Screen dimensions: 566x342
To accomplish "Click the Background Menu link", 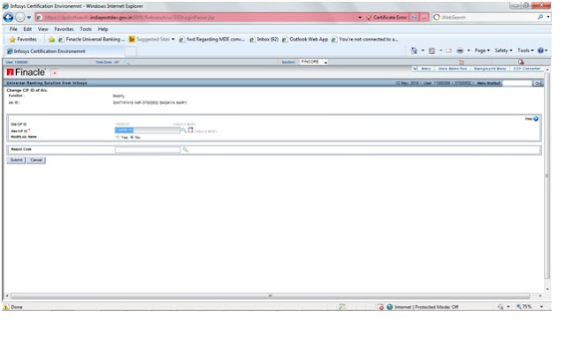I will pyautogui.click(x=490, y=69).
